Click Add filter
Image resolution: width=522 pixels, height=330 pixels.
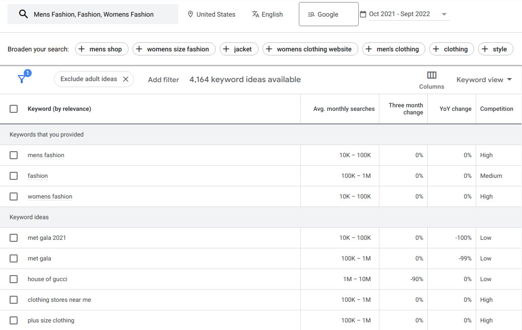pos(163,79)
